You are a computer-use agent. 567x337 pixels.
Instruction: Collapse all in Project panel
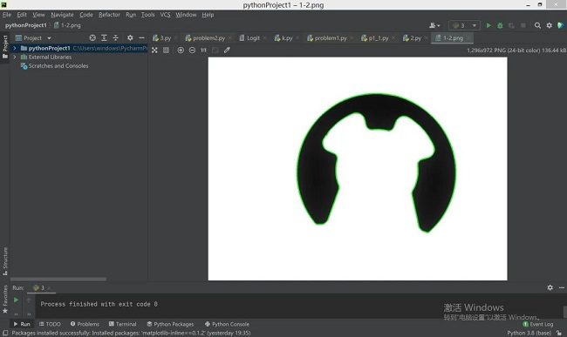pyautogui.click(x=115, y=38)
